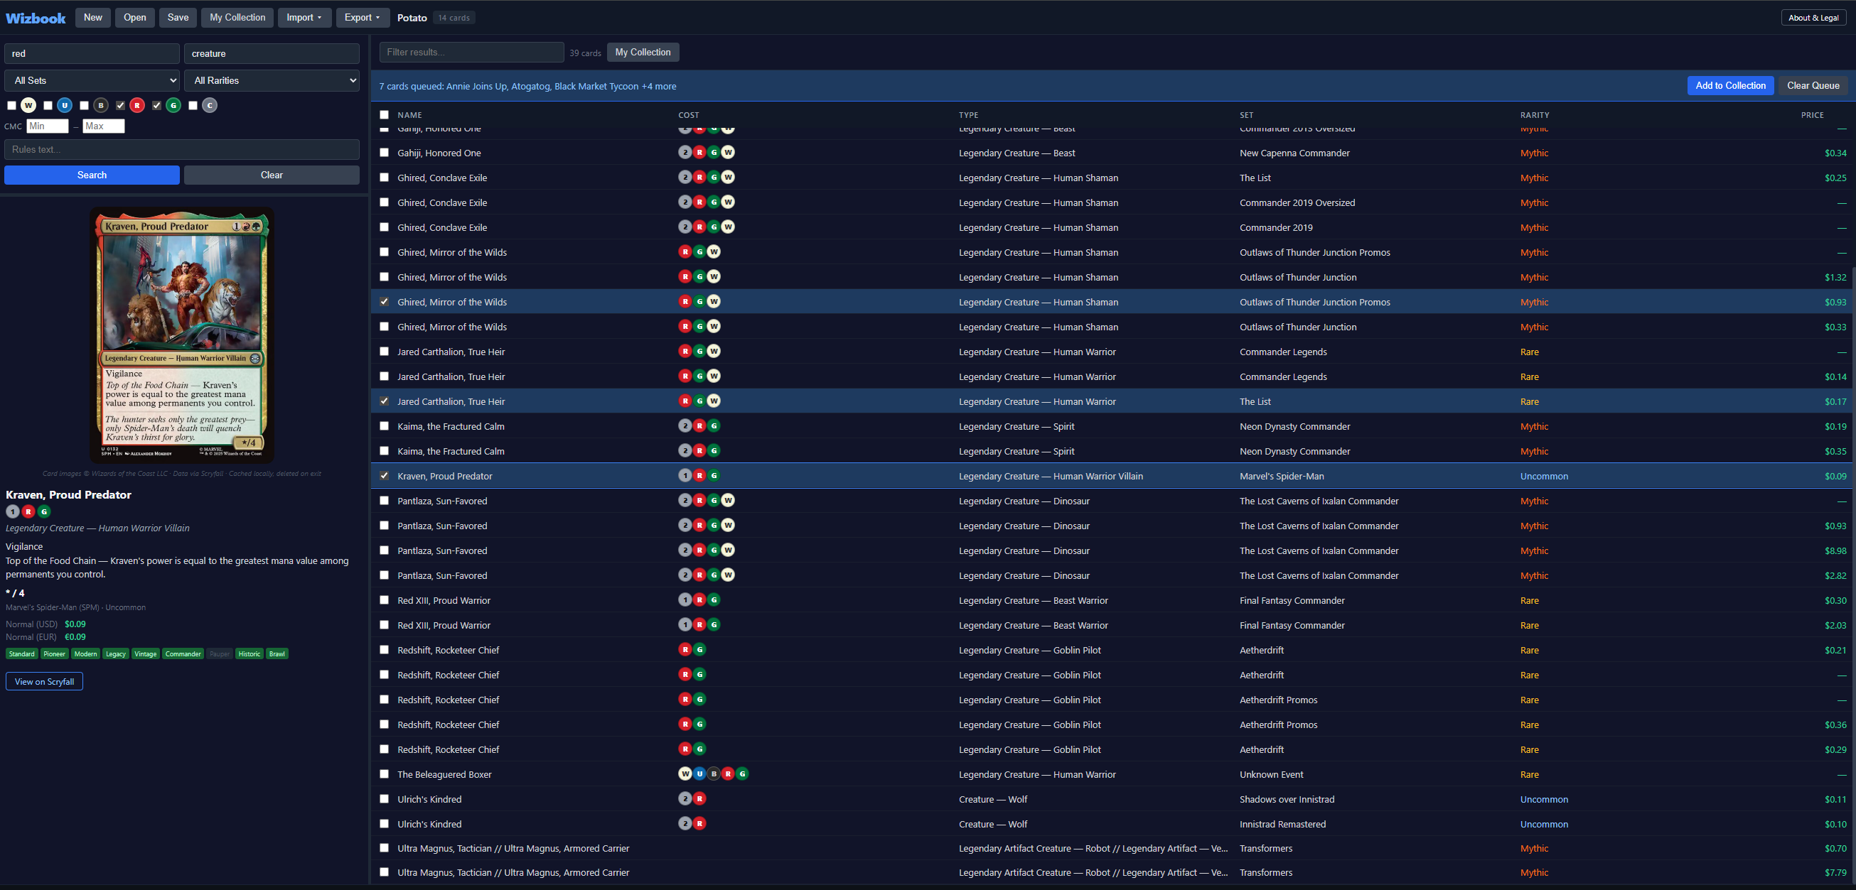Viewport: 1856px width, 890px height.
Task: Uncheck the red mana filter checkbox
Action: tap(120, 105)
